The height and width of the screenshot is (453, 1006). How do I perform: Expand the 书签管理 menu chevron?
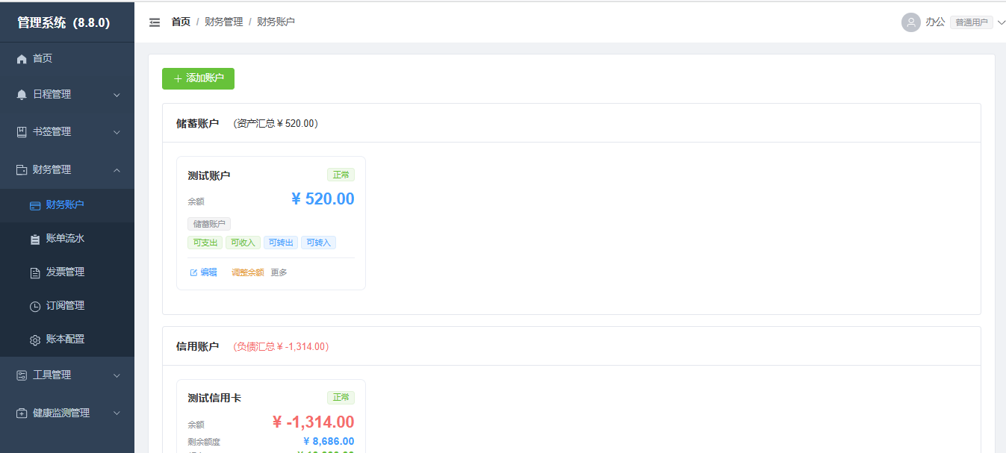[117, 132]
